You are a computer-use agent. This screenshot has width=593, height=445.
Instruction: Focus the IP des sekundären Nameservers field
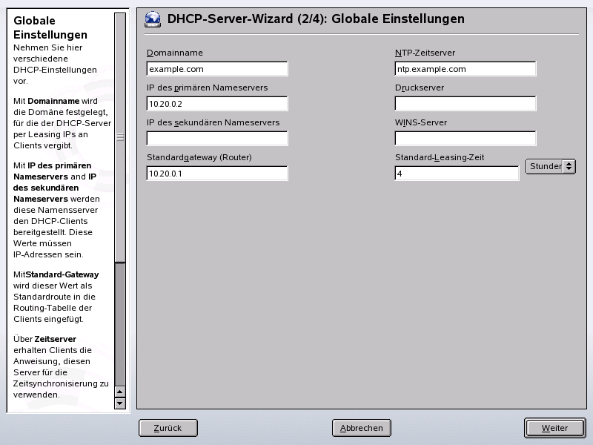[216, 138]
